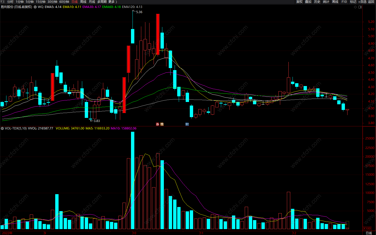Click the 涨 marker below the chart
The image size is (376, 235).
(158, 124)
